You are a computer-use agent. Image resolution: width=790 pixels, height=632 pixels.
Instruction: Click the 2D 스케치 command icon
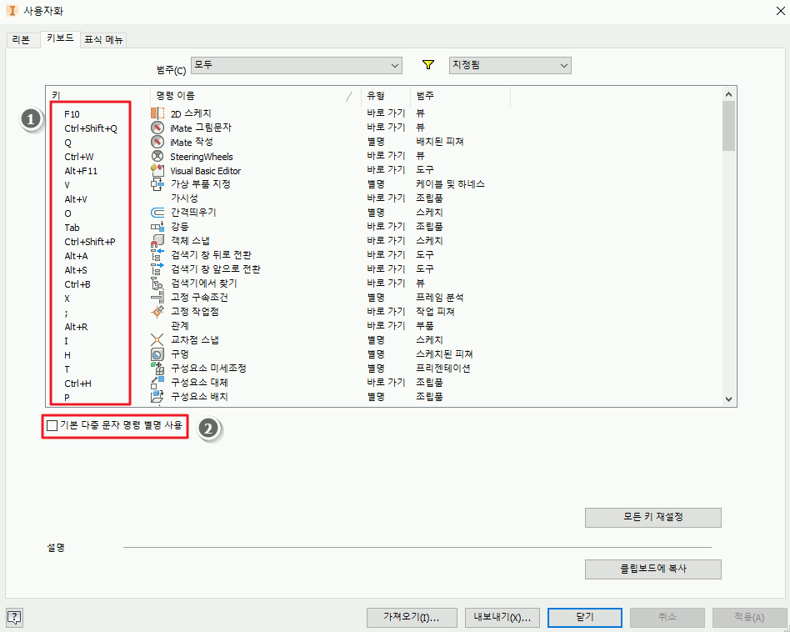[157, 113]
